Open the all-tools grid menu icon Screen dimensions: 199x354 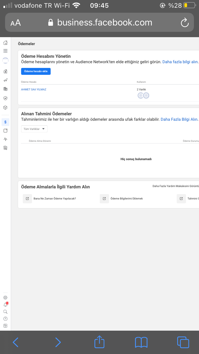[5, 51]
